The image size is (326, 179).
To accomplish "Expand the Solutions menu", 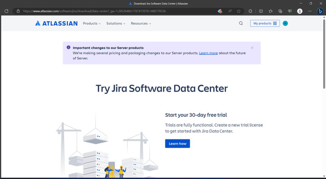I will tap(116, 23).
